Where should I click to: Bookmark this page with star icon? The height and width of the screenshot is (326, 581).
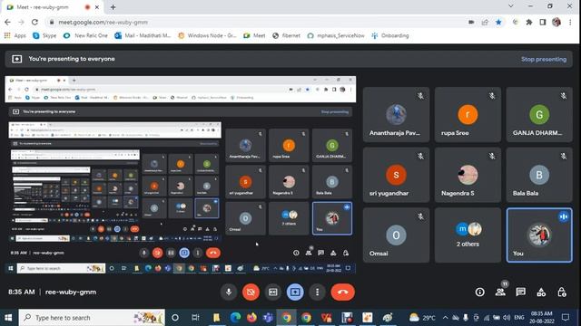[498, 22]
